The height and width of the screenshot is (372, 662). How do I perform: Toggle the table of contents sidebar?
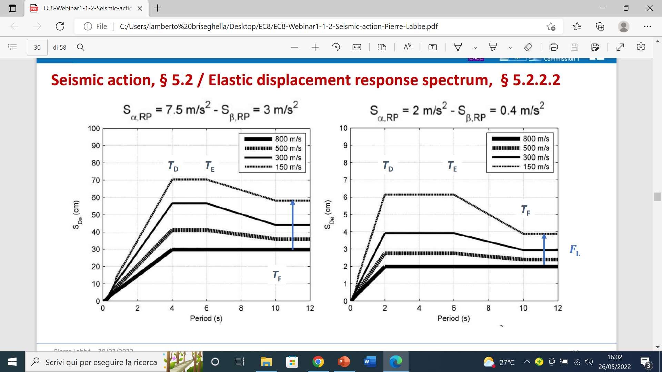12,47
